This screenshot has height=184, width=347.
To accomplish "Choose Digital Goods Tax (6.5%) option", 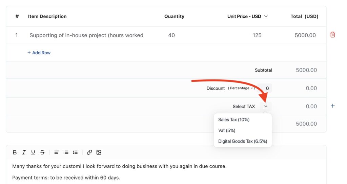I will pyautogui.click(x=243, y=142).
